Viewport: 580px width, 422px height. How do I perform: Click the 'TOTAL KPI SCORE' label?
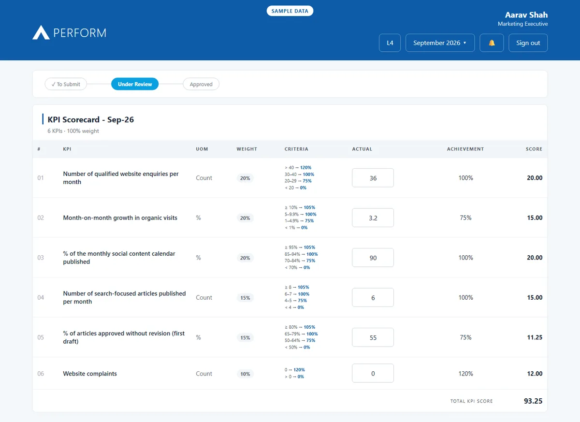click(x=471, y=401)
